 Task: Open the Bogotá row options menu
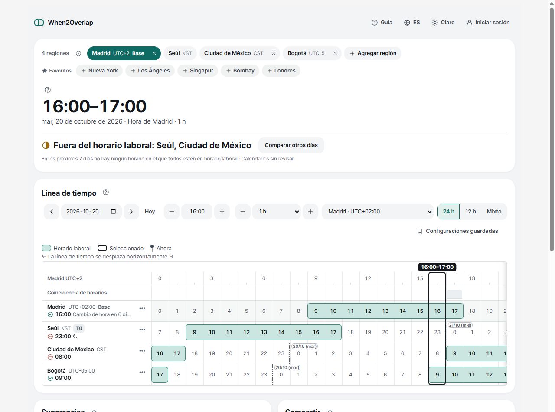point(142,372)
